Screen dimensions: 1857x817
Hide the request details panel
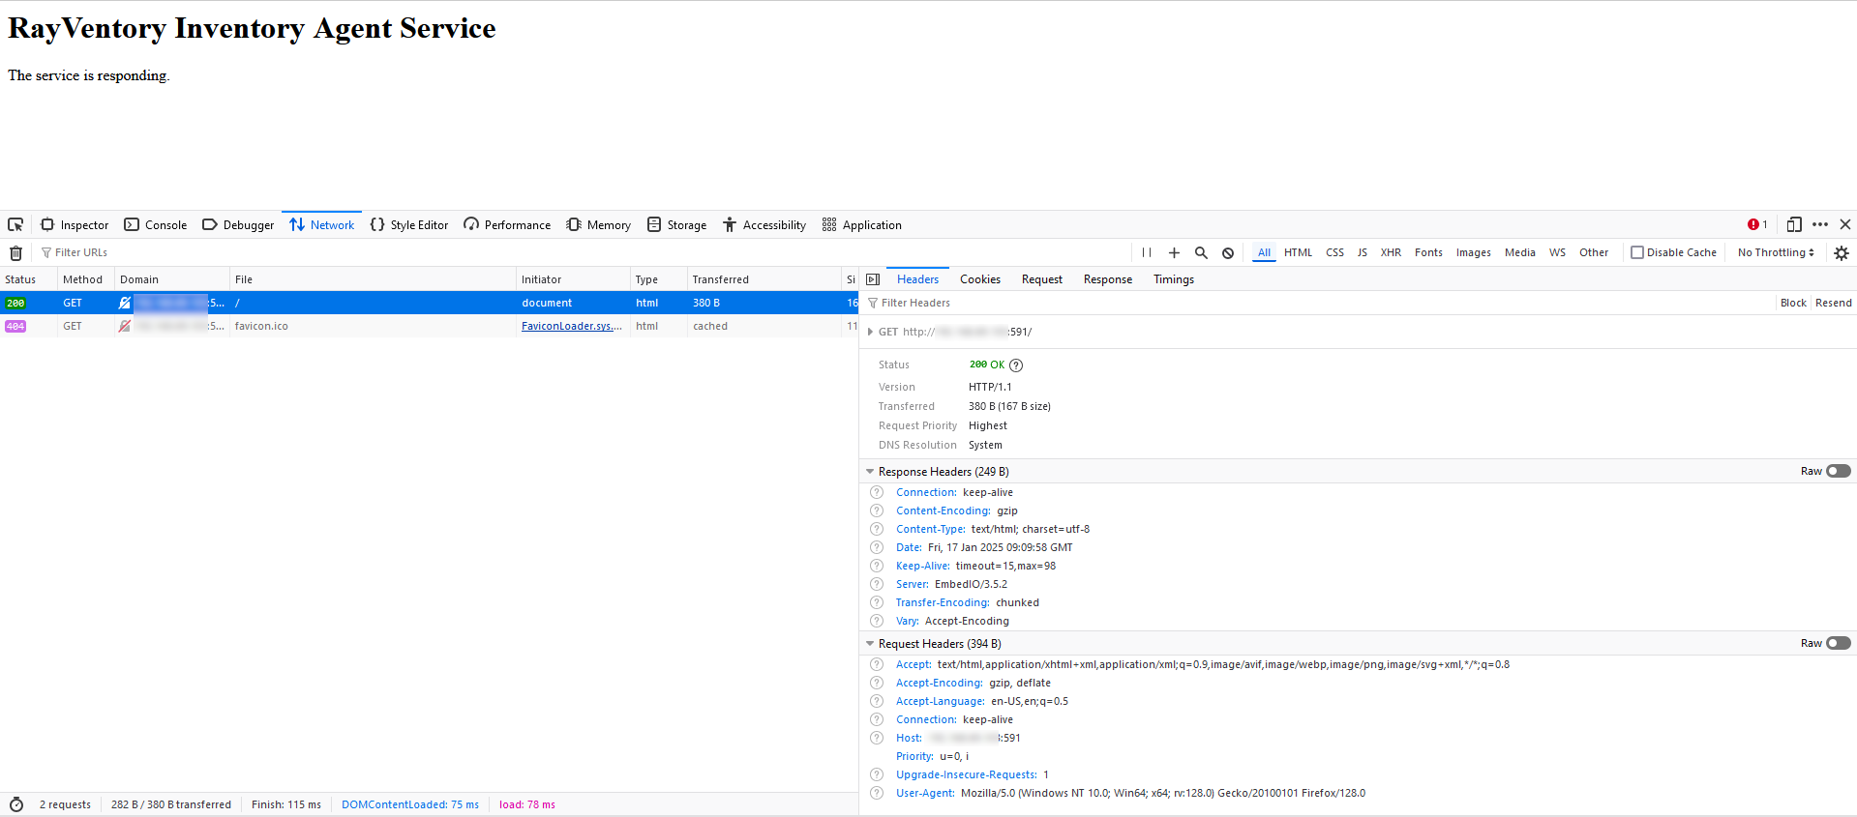pos(873,279)
